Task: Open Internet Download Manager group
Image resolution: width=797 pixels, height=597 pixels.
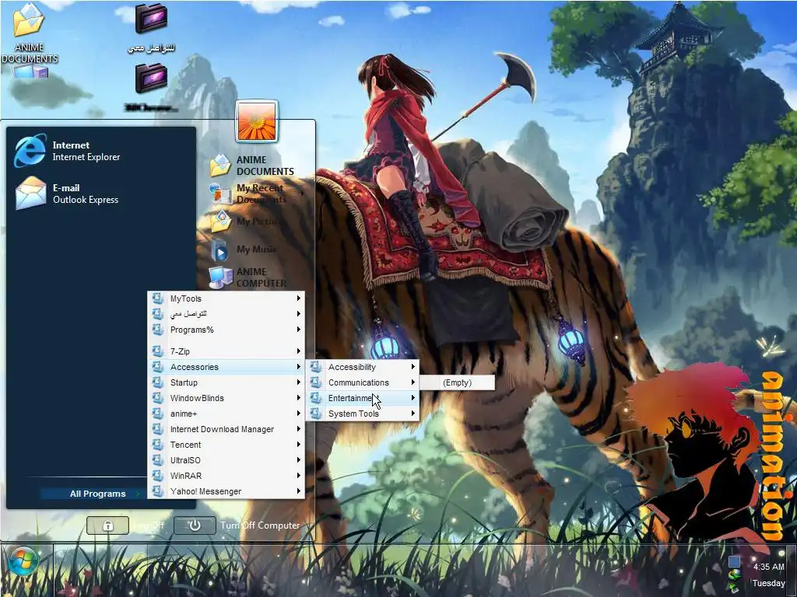Action: tap(226, 429)
